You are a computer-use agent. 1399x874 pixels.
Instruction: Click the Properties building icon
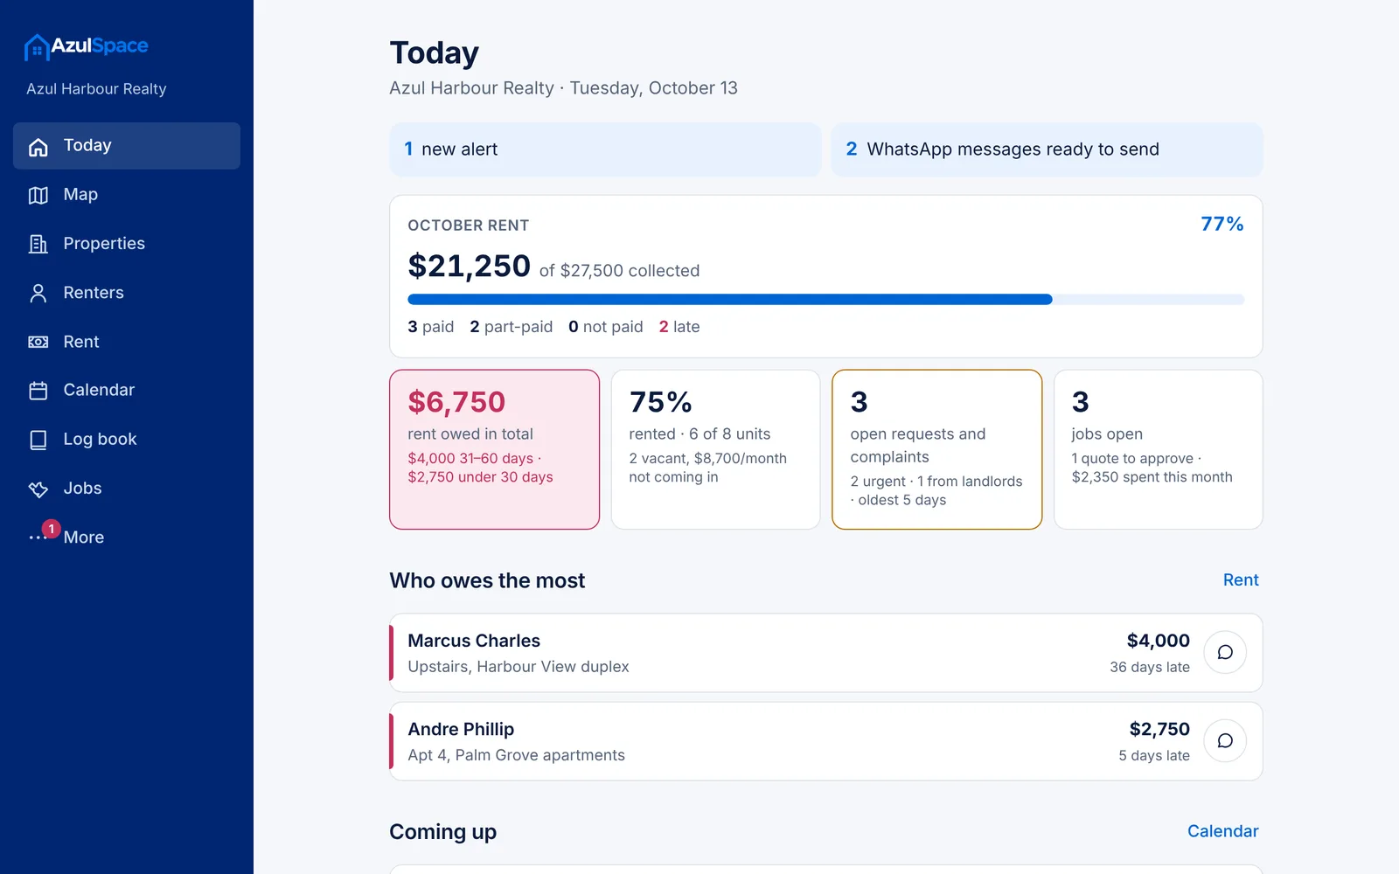[x=38, y=245]
